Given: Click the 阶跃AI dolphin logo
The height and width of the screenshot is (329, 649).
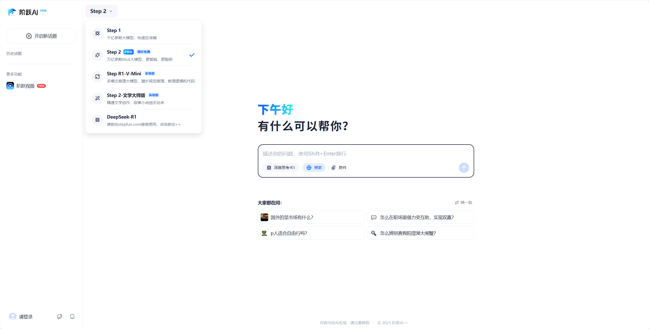Looking at the screenshot, I should pyautogui.click(x=12, y=12).
